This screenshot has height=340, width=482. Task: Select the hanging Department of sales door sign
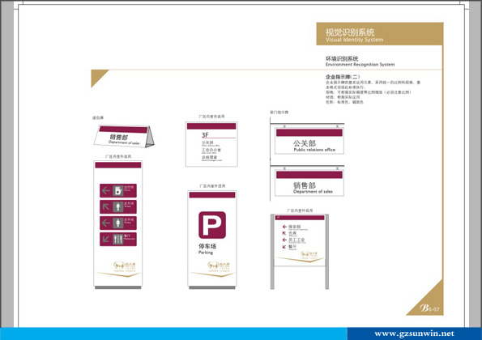pos(309,183)
